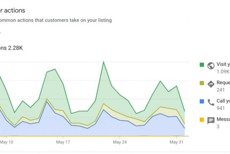Click the May 31 axis label
The width and height of the screenshot is (230, 154).
tap(176, 142)
